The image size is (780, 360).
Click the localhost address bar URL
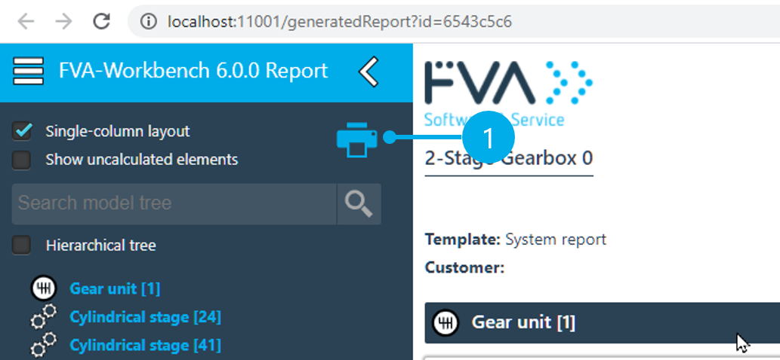(340, 22)
